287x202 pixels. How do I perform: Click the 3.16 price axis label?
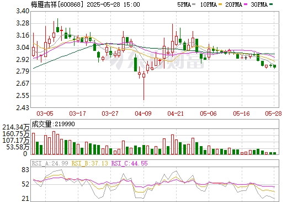23,35
